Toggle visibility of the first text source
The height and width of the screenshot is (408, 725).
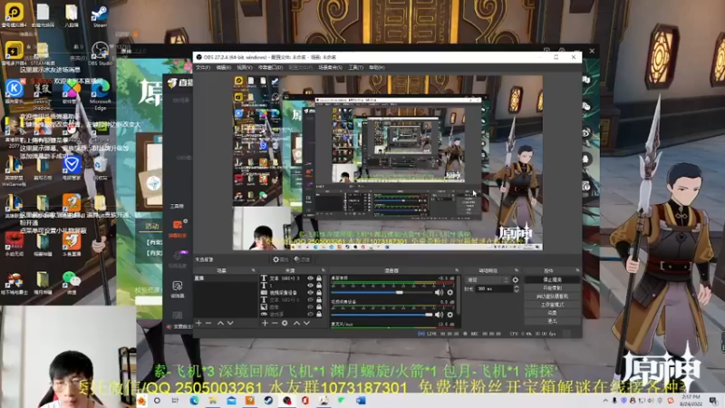click(x=310, y=278)
